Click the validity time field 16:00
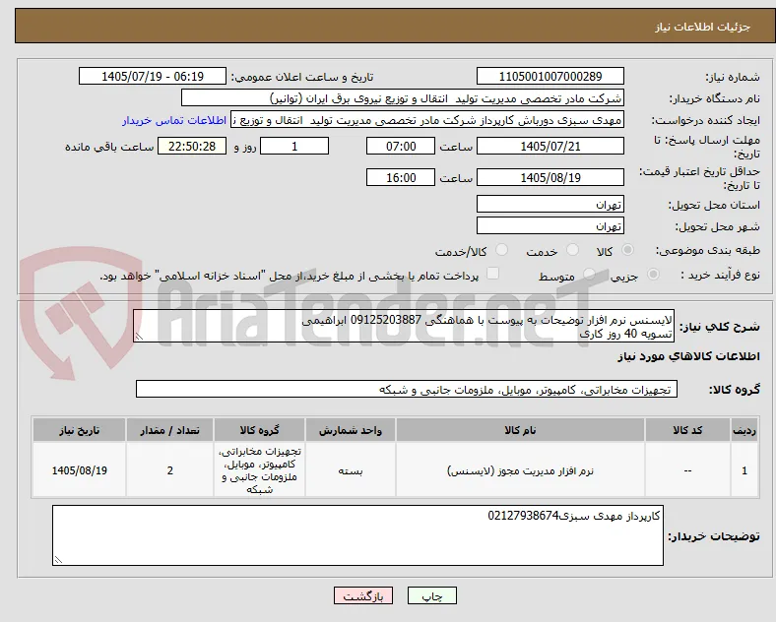This screenshot has width=776, height=622. pyautogui.click(x=401, y=177)
